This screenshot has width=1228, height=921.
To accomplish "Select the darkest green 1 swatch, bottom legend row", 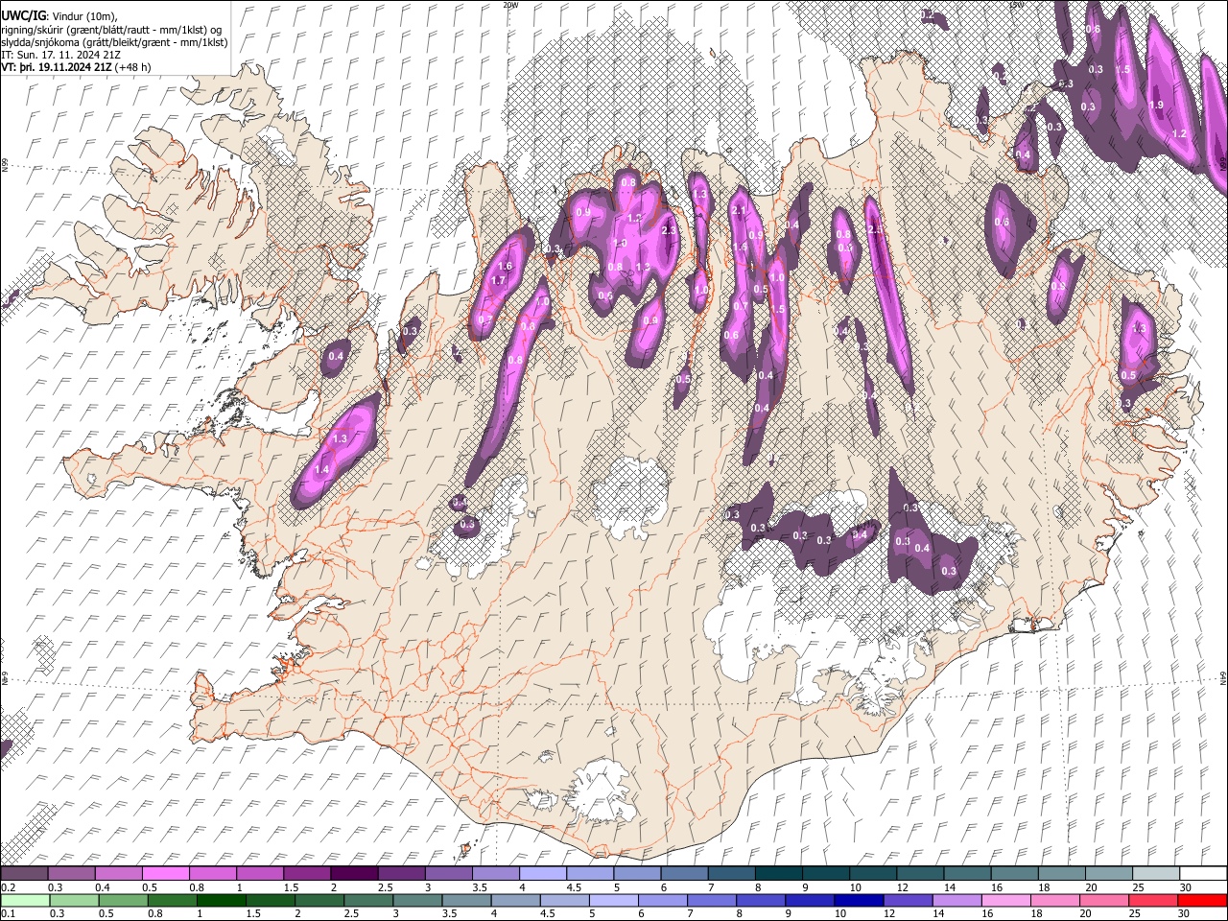I will pyautogui.click(x=222, y=900).
